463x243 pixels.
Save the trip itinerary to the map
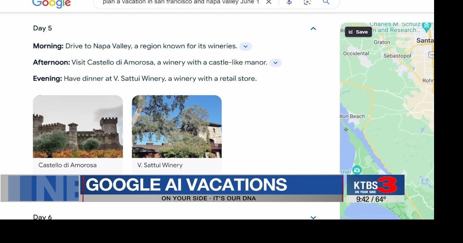tap(358, 32)
